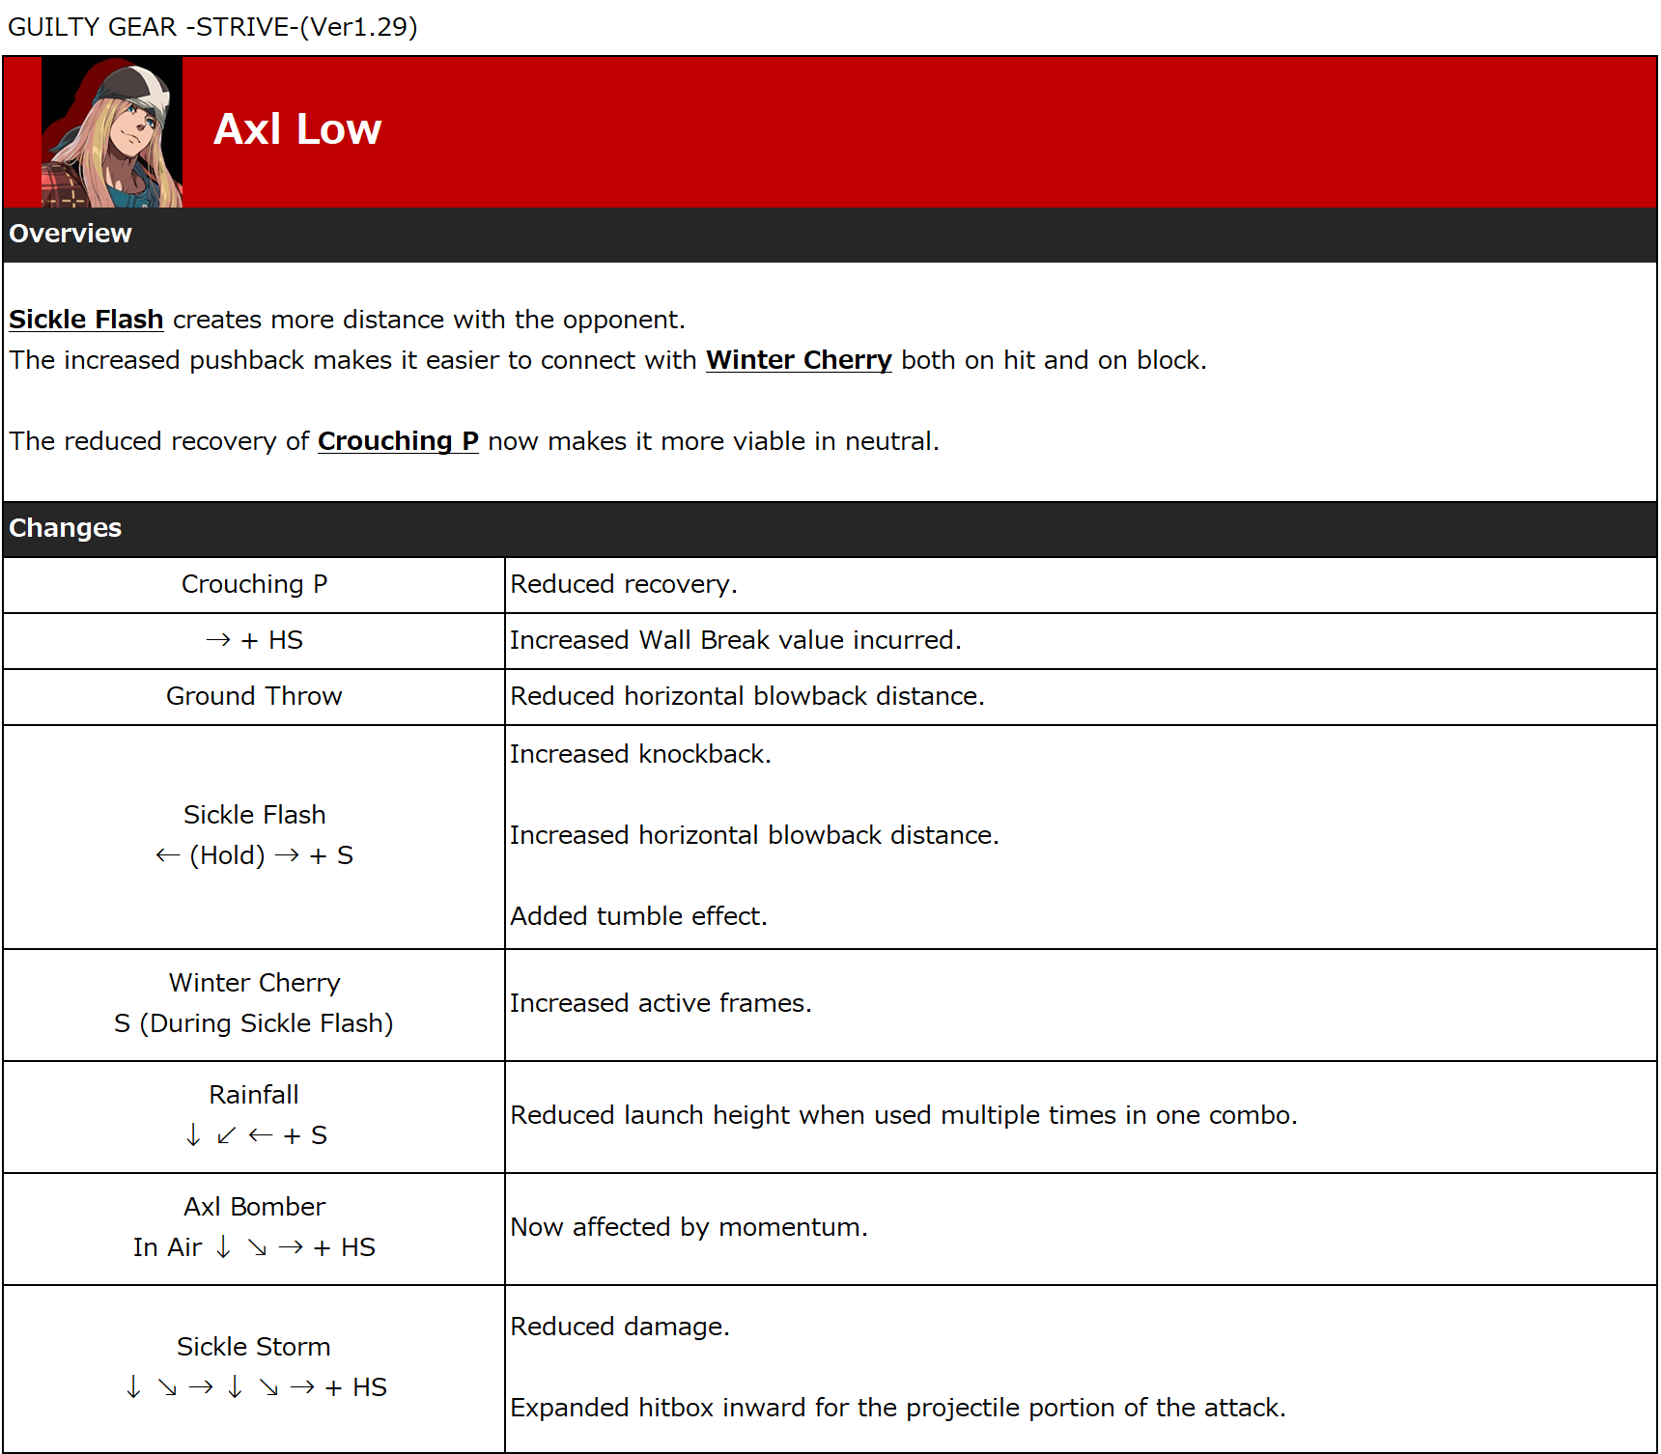Click 'Expanded hitbox inward for the projectile' text
The height and width of the screenshot is (1454, 1661).
(x=898, y=1409)
